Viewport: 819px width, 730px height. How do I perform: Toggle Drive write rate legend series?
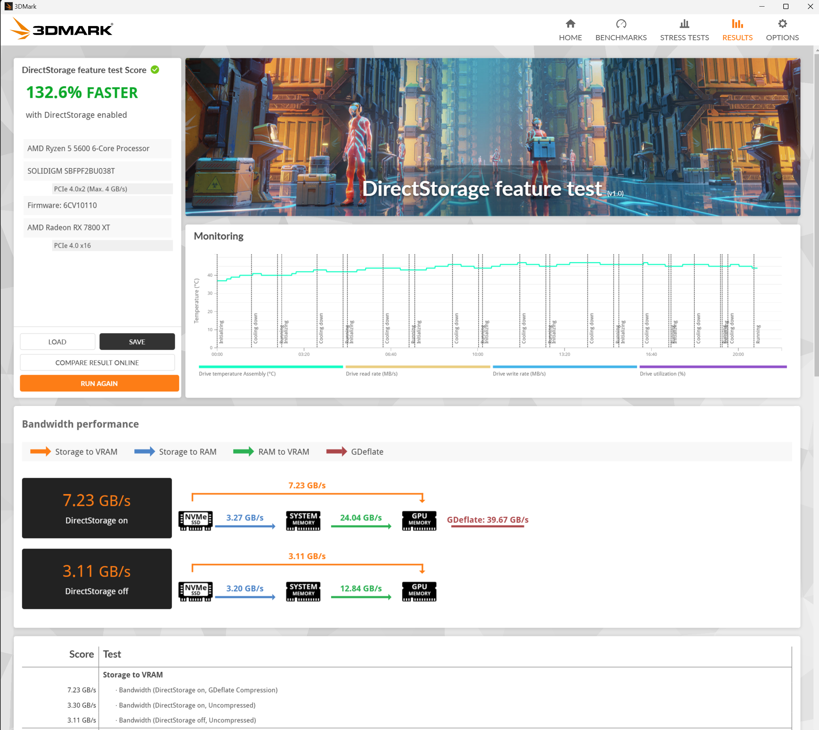519,373
